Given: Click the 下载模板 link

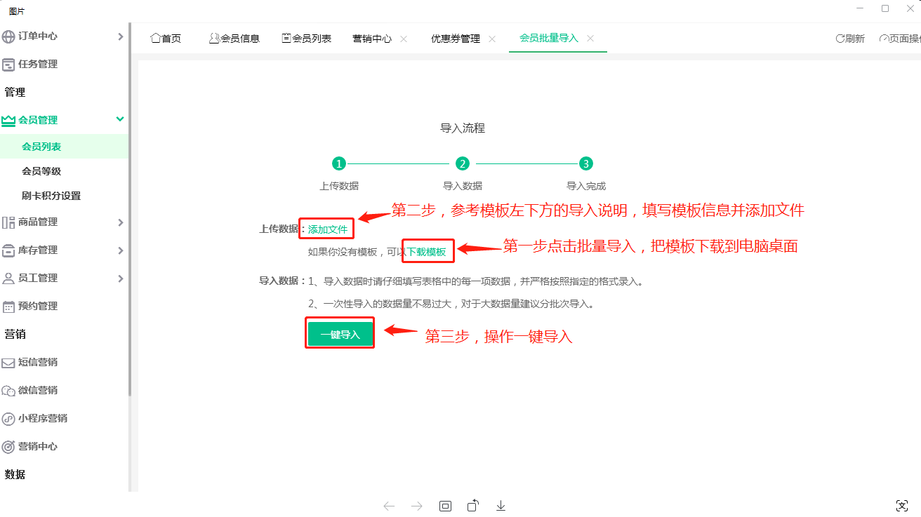Looking at the screenshot, I should (x=427, y=252).
